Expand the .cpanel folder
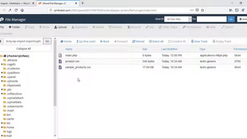Screen dimensions: 247x139 click(x=2, y=77)
